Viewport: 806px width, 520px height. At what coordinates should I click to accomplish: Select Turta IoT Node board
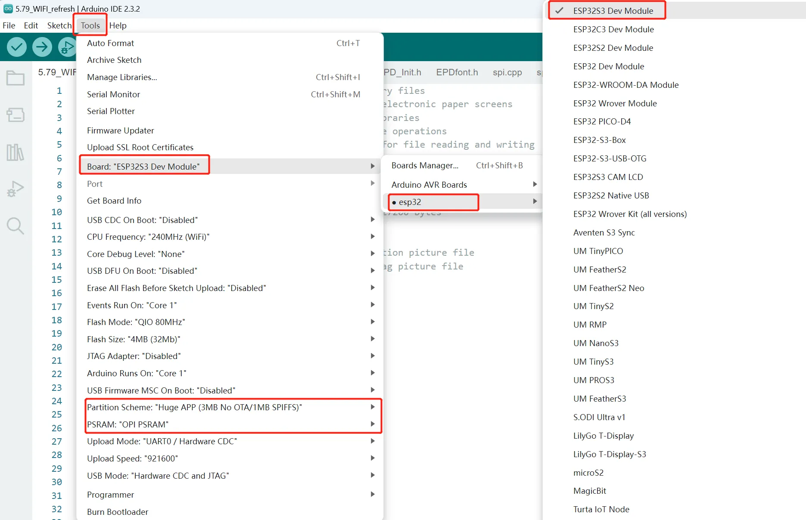point(674,509)
